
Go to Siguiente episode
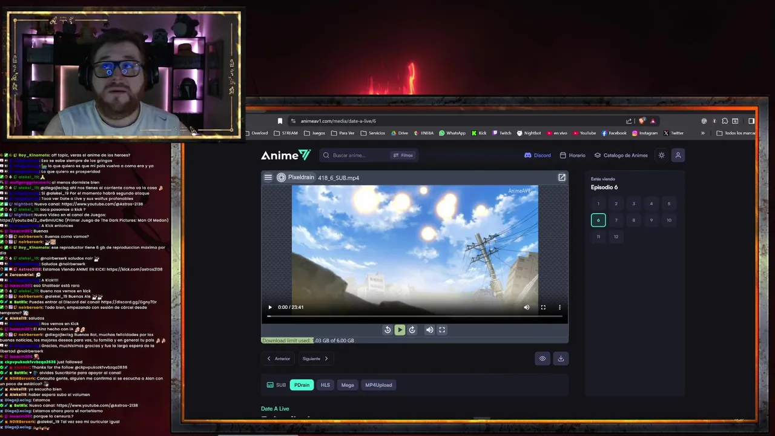(315, 358)
